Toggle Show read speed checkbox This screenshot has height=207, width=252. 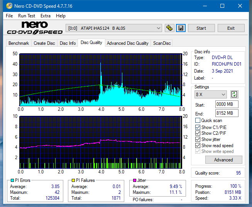click(198, 145)
